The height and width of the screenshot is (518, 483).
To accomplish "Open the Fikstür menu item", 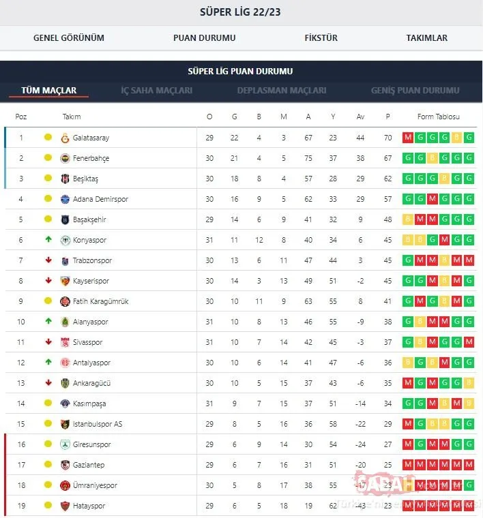I will pyautogui.click(x=321, y=38).
